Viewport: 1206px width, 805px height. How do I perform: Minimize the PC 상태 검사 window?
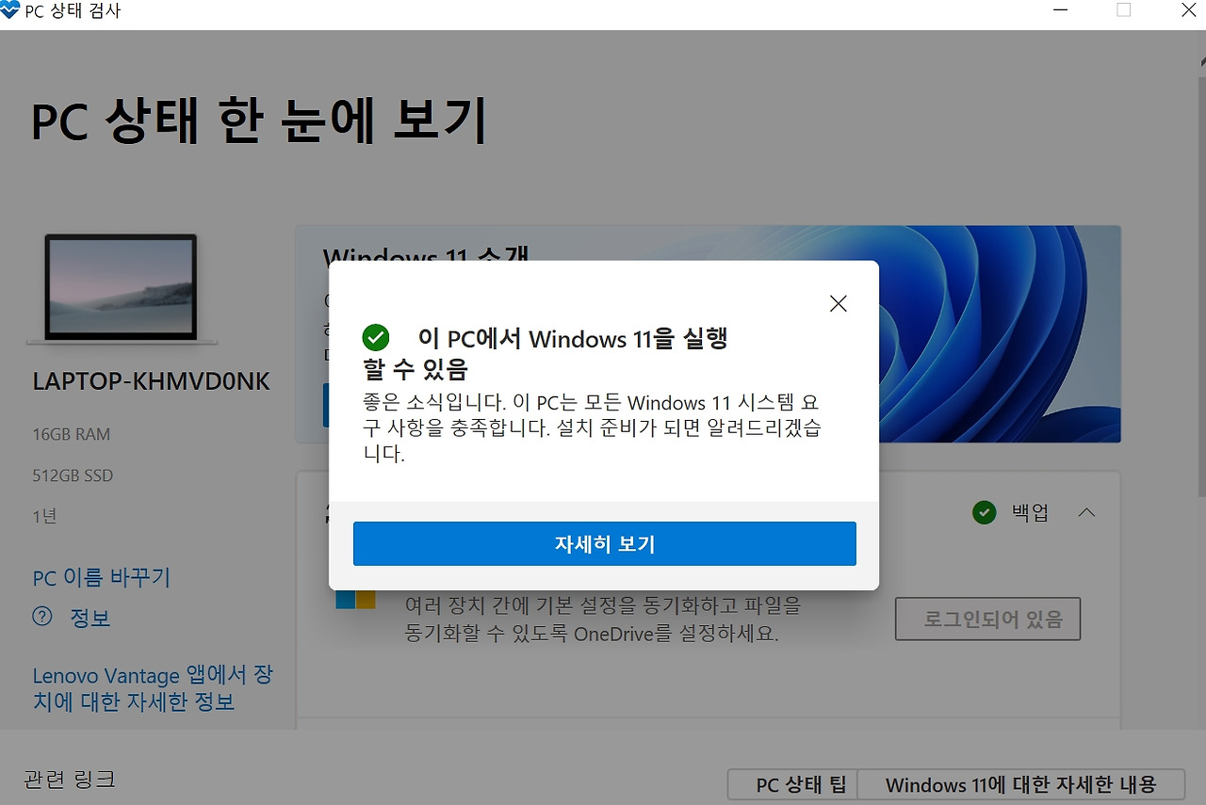click(1063, 10)
